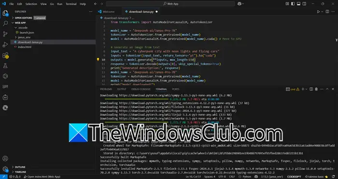Image resolution: width=338 pixels, height=179 pixels.
Task: Open the Terminal menu
Action: pyautogui.click(x=71, y=4)
